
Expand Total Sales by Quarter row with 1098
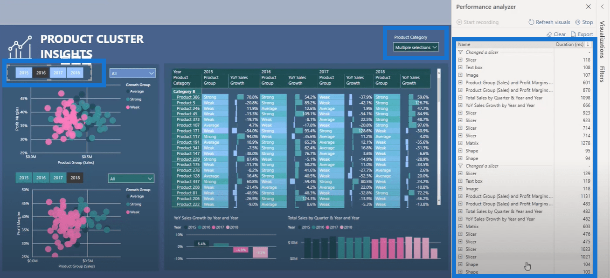coord(460,98)
